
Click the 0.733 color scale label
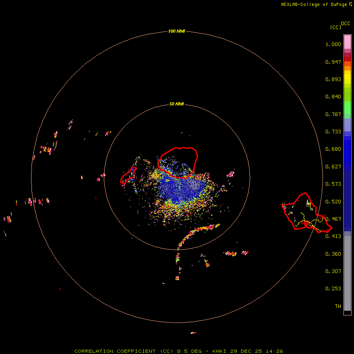[333, 132]
